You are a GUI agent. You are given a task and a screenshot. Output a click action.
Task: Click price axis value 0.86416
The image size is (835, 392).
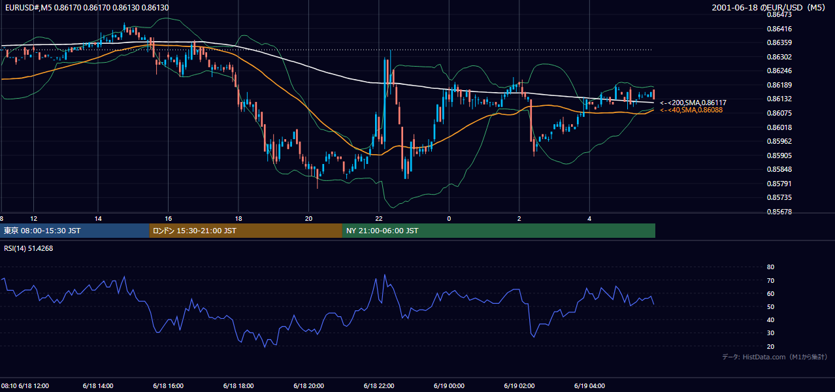coord(779,28)
